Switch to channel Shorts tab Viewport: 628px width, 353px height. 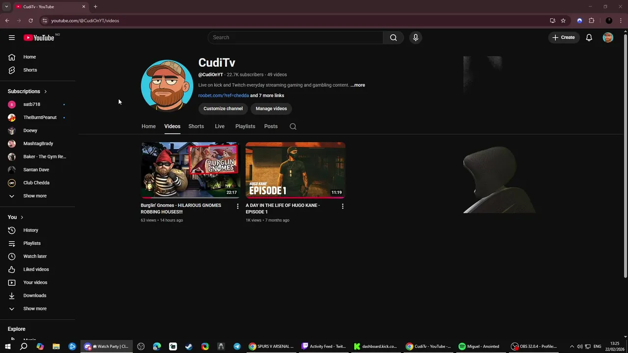[x=196, y=126]
